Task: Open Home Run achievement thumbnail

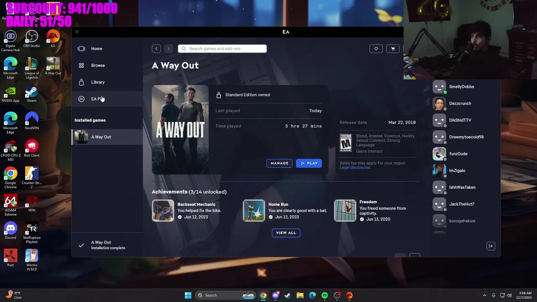Action: [x=254, y=211]
